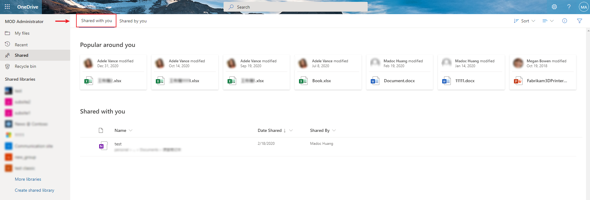Click the My files folder icon
The width and height of the screenshot is (590, 200).
point(7,33)
